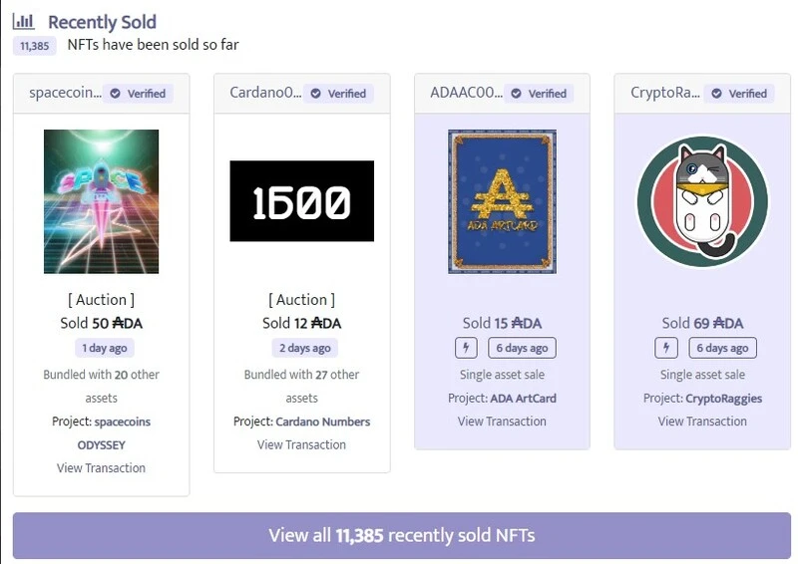Click the ADA ArtCard Verified badge
The width and height of the screenshot is (798, 564).
(539, 94)
